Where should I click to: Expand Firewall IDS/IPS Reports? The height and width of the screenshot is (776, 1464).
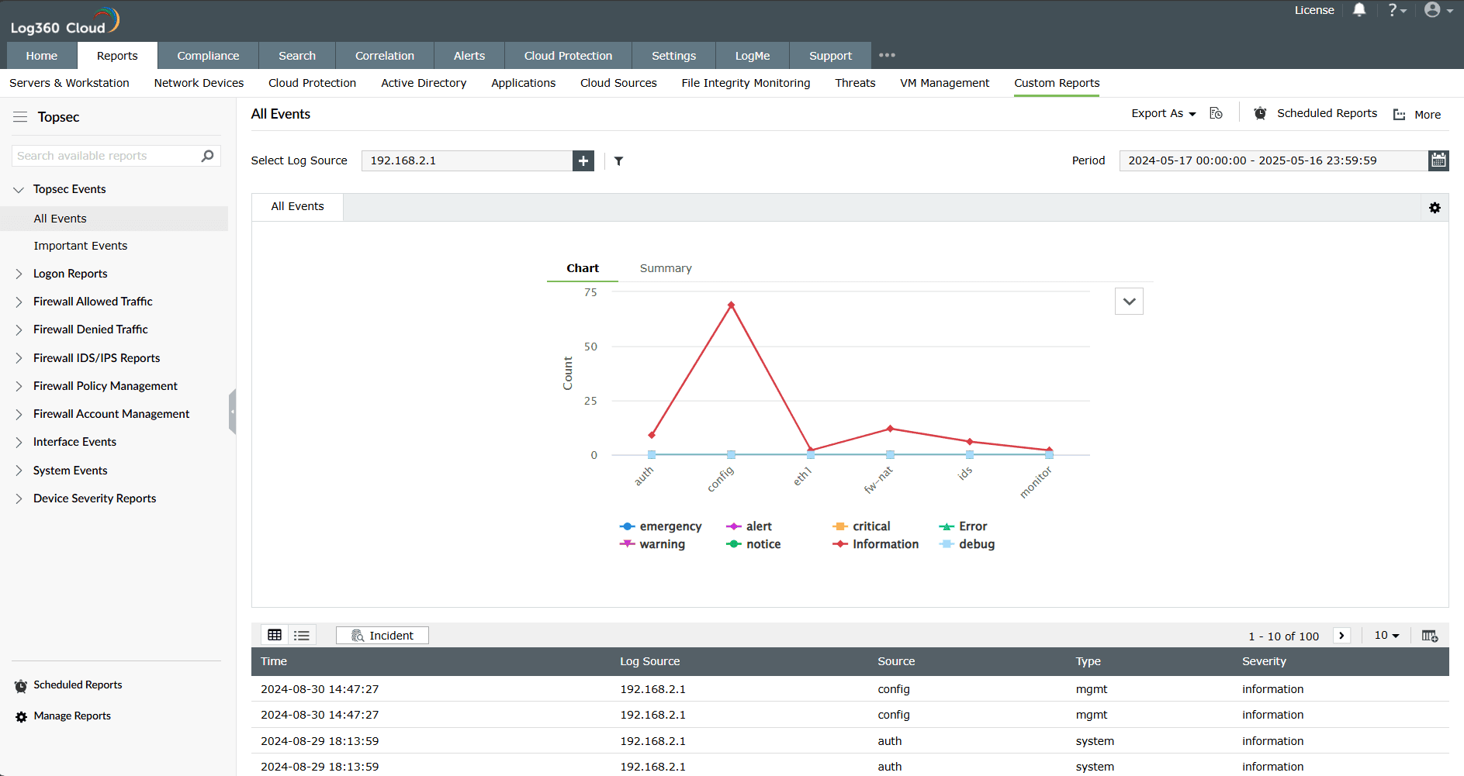(x=19, y=358)
